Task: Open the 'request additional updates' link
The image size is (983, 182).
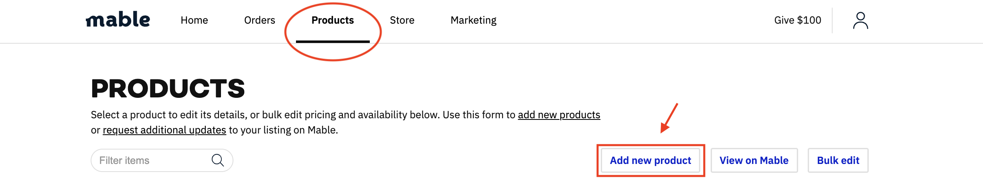Action: [164, 130]
